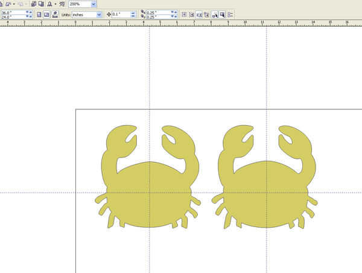The image size is (362, 273).
Task: Click the nudge offset field showing 0.1
Action: 121,14
